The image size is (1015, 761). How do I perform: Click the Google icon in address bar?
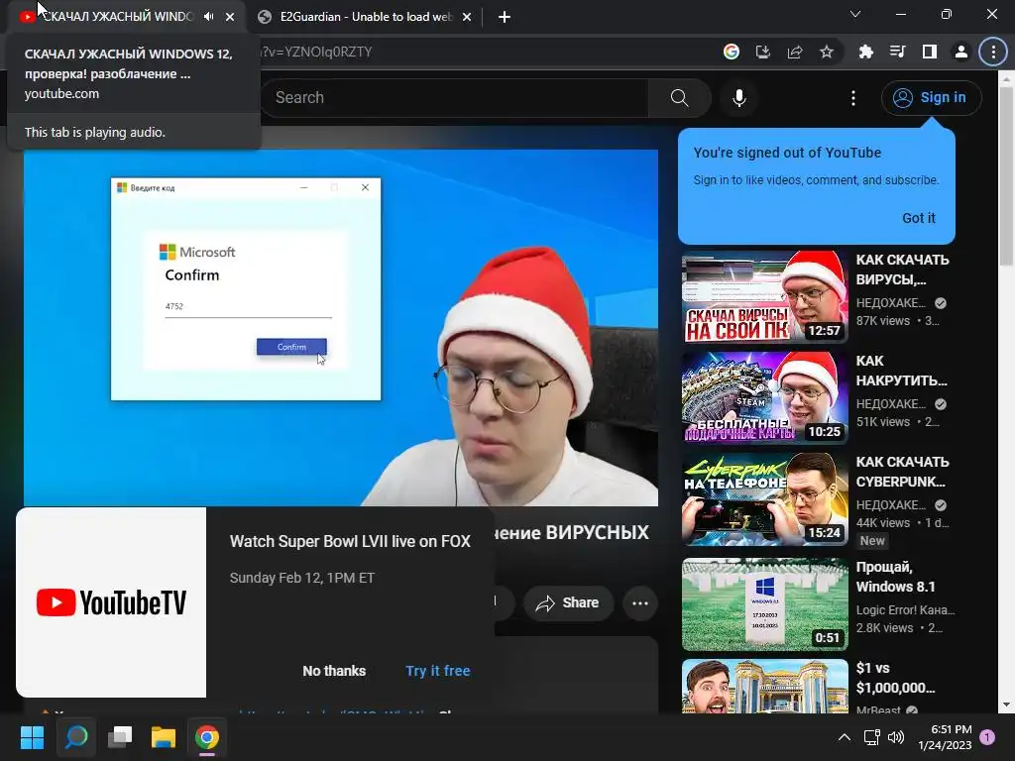[x=732, y=52]
